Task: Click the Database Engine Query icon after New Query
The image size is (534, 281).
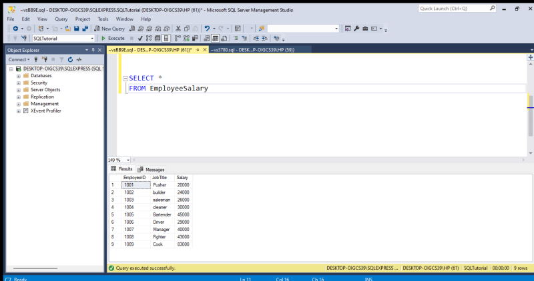Action: 132,29
